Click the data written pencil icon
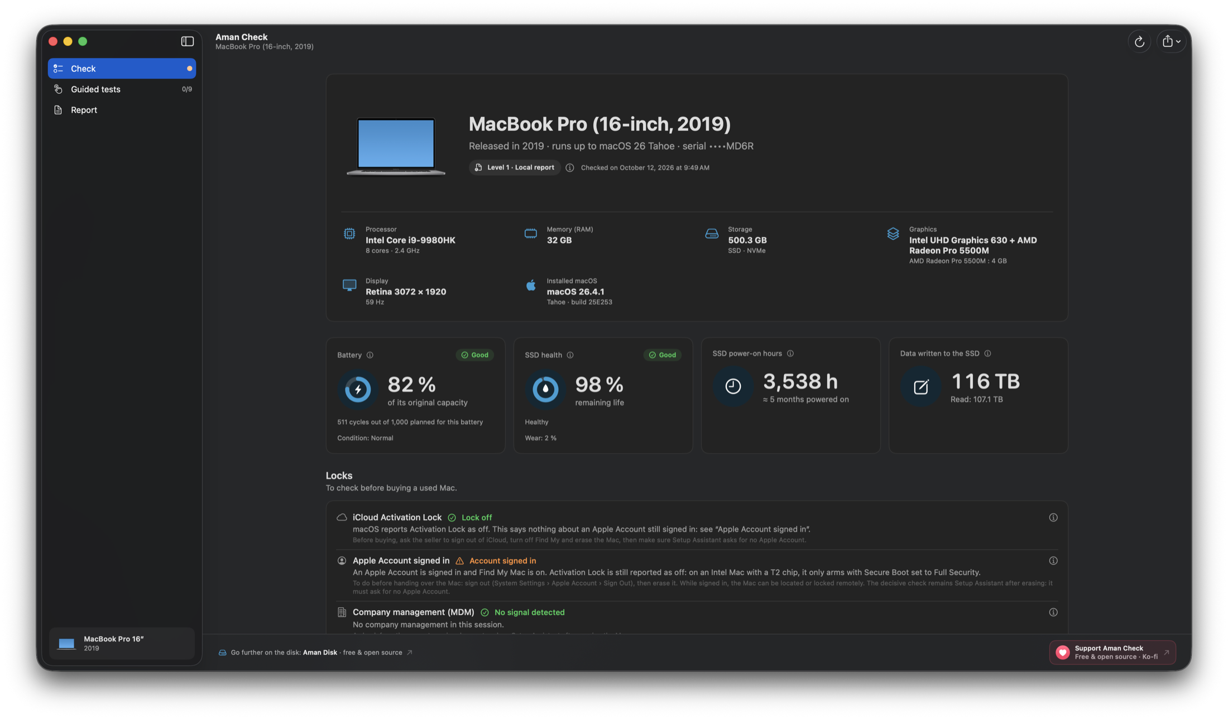Viewport: 1228px width, 719px height. (920, 386)
